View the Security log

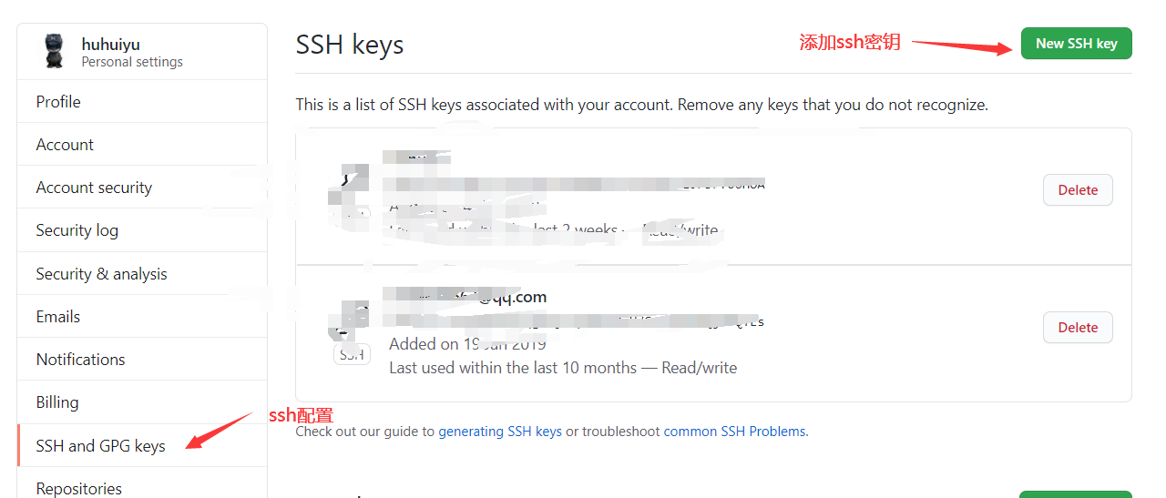pos(77,230)
